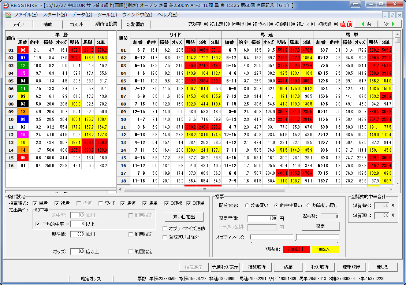Click the 速報取得 button
Screen dimensions: 406x285
pos(351,267)
